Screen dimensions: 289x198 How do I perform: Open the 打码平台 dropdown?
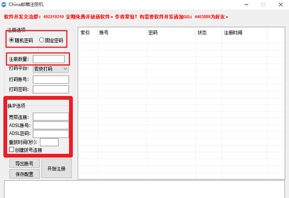pos(51,69)
